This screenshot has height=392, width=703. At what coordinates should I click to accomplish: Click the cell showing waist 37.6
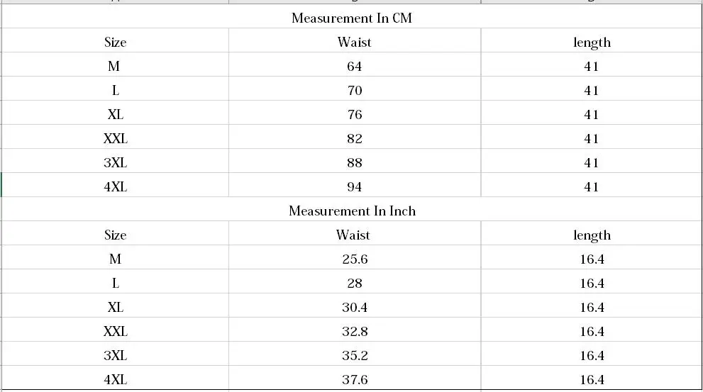(355, 378)
